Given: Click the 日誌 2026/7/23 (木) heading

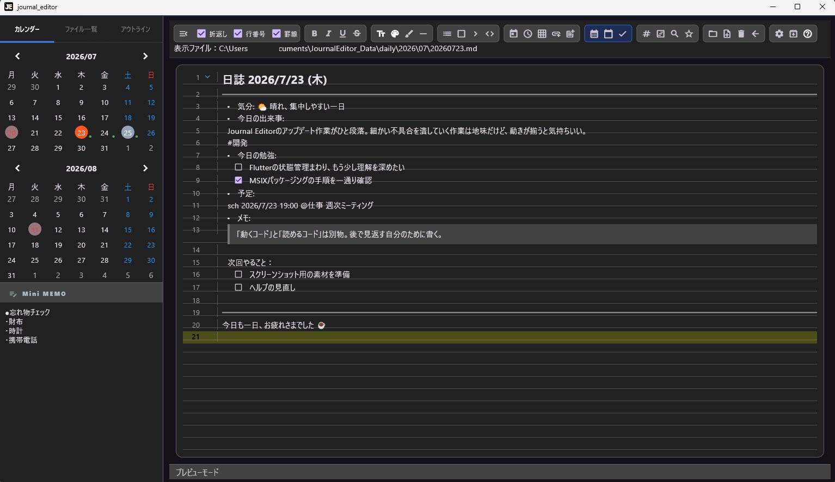Looking at the screenshot, I should click(275, 79).
